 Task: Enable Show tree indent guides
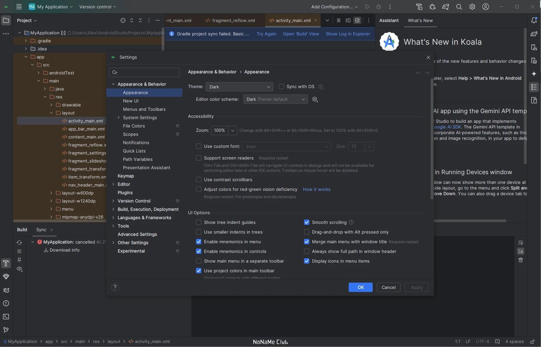[x=199, y=222]
